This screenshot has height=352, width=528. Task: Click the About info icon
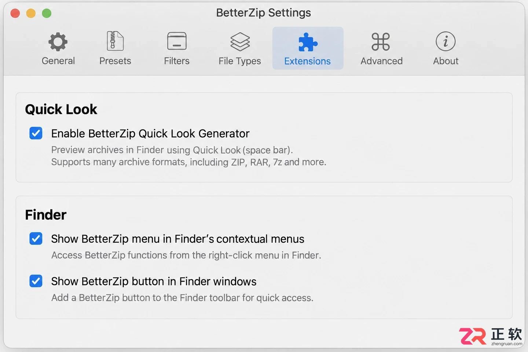[x=445, y=41]
